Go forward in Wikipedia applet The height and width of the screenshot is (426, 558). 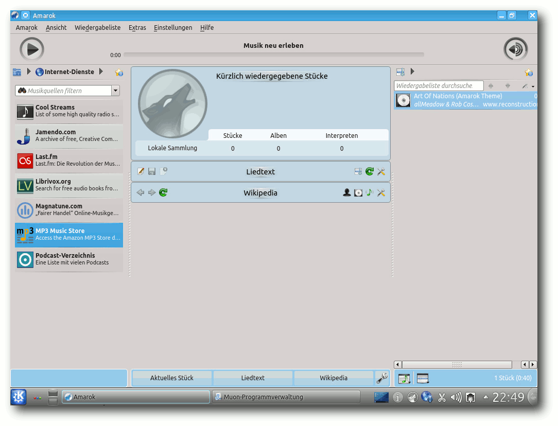tap(152, 192)
